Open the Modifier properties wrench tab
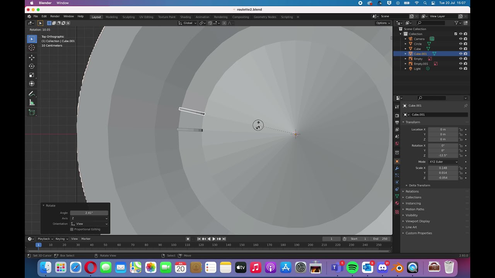 pos(397,168)
